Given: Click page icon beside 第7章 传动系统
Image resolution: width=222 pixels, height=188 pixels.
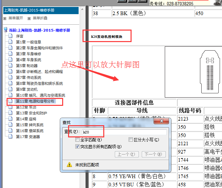Looking at the screenshot, I should pyautogui.click(x=10, y=77).
